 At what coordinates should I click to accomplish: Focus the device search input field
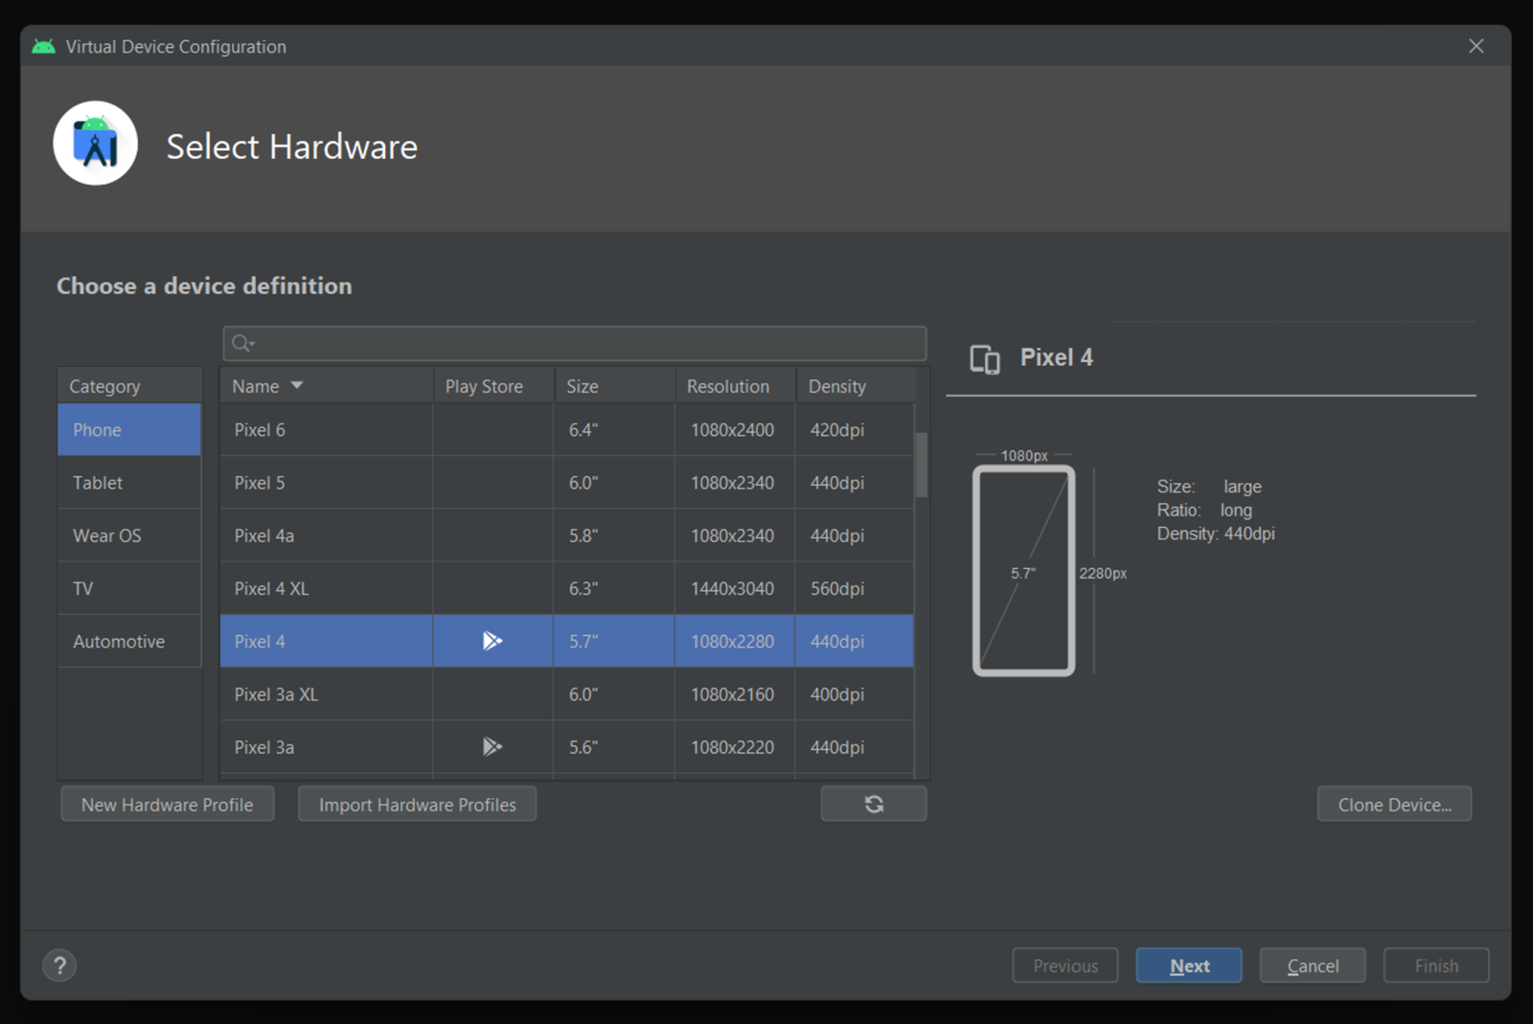(x=575, y=343)
